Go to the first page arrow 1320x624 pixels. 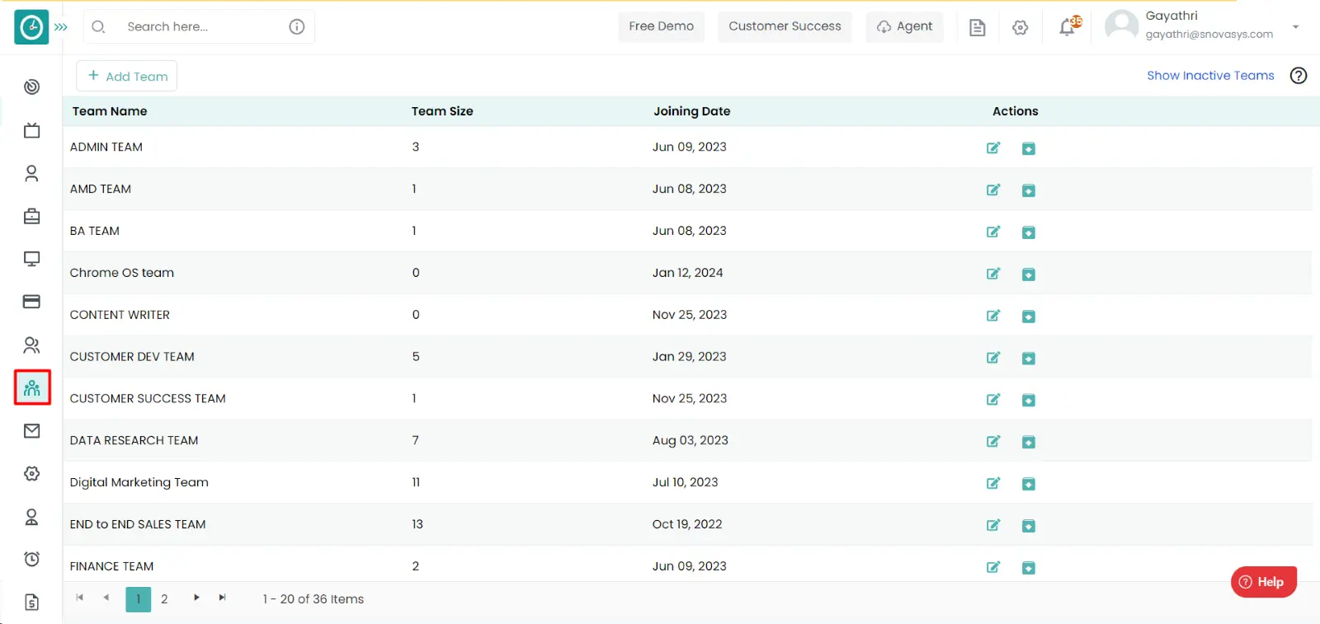80,598
